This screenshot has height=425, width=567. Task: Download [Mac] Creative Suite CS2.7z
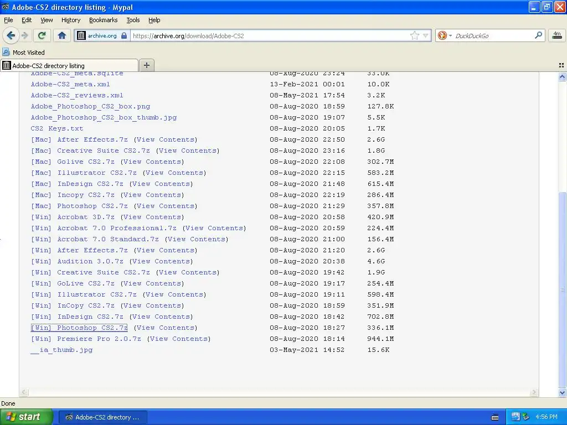90,151
